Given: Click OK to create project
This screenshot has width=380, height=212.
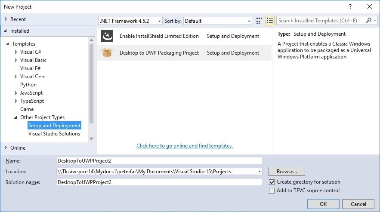Looking at the screenshot, I should (x=323, y=204).
